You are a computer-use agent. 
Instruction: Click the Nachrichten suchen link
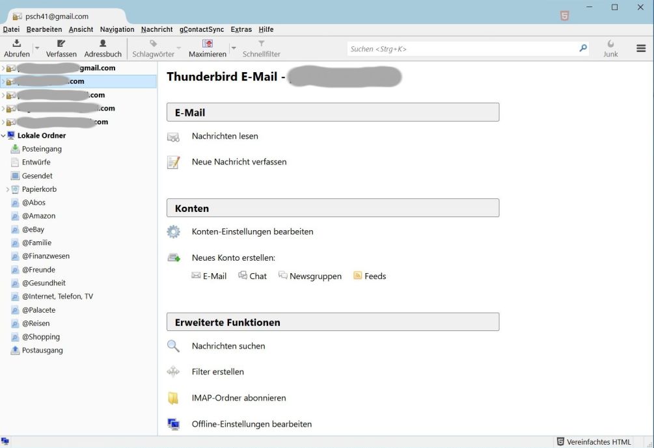pyautogui.click(x=228, y=346)
